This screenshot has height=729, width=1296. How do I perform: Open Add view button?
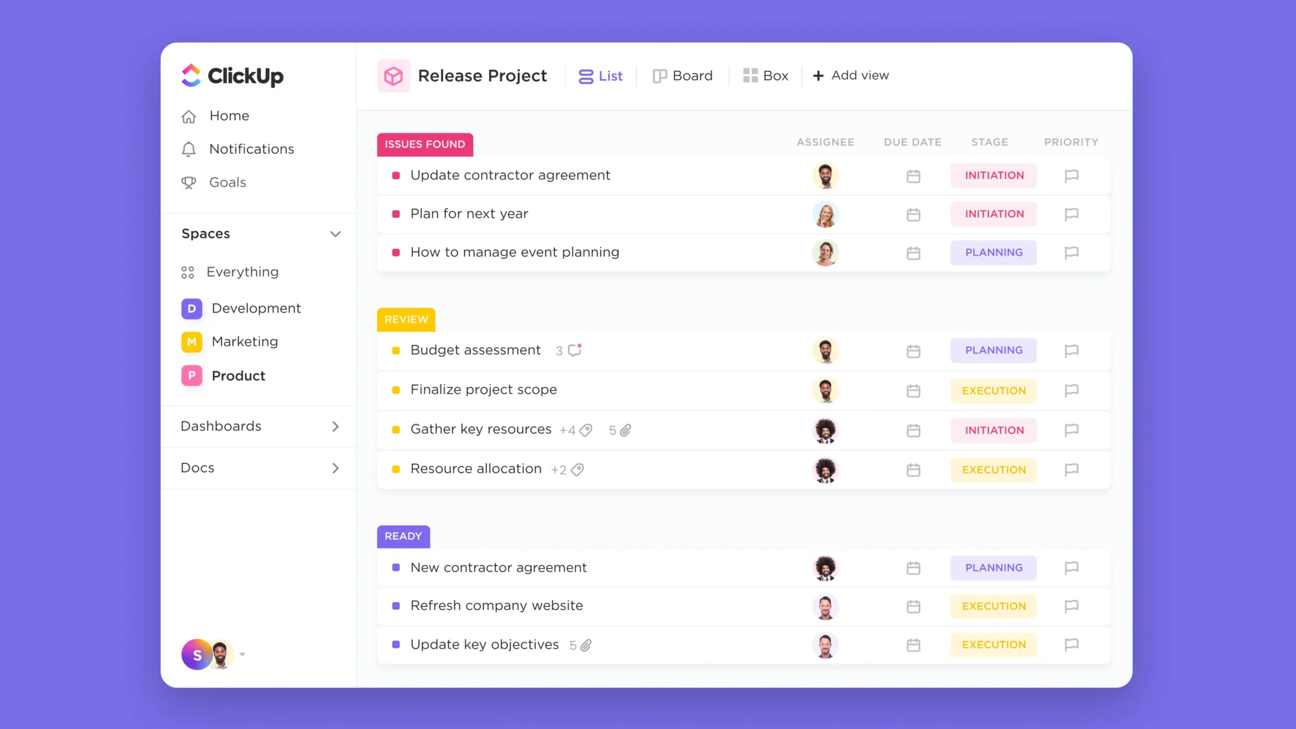click(850, 75)
